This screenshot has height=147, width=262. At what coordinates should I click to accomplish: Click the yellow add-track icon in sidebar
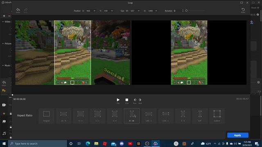[x=4, y=91]
